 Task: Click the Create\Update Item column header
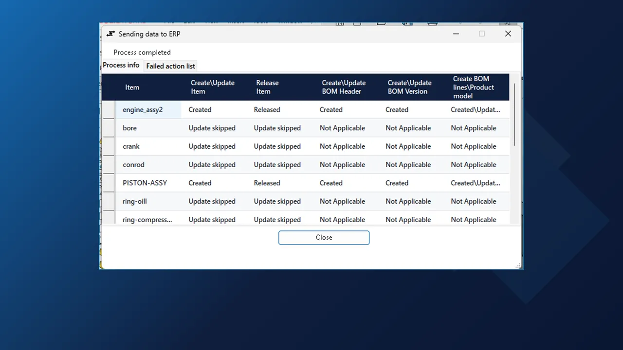point(214,87)
